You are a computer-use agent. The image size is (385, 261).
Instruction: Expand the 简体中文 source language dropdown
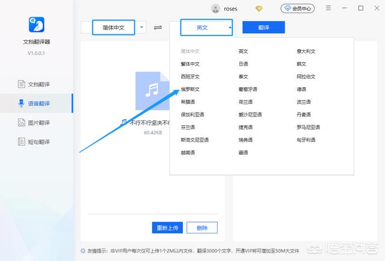pos(142,27)
